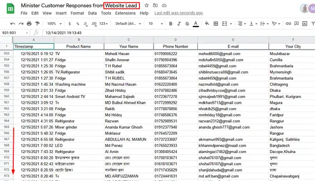
Task: Open the View menu
Action: 47,13
